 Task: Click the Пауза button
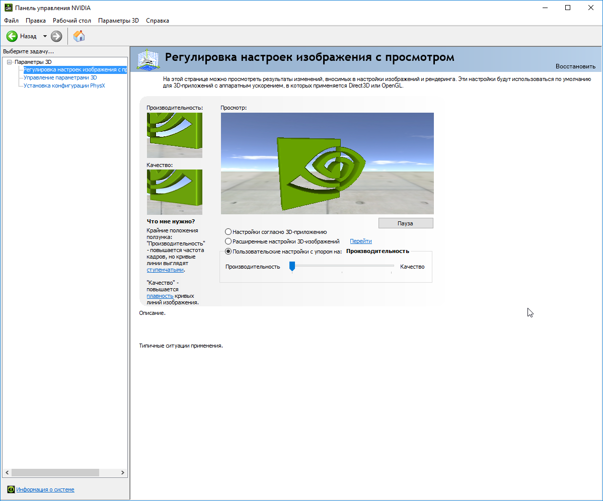point(406,223)
